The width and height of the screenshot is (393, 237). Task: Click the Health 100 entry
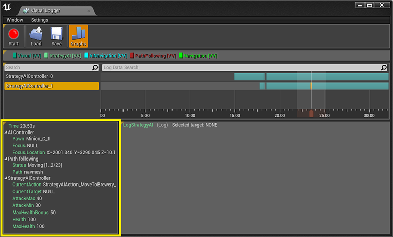coord(24,220)
